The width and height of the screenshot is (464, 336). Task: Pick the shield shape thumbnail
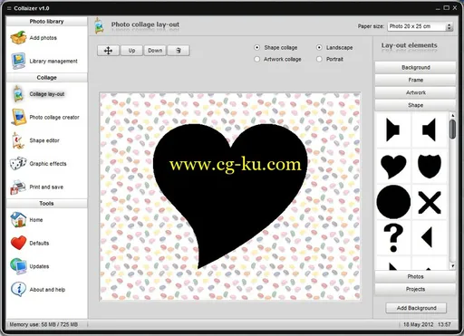pyautogui.click(x=430, y=166)
